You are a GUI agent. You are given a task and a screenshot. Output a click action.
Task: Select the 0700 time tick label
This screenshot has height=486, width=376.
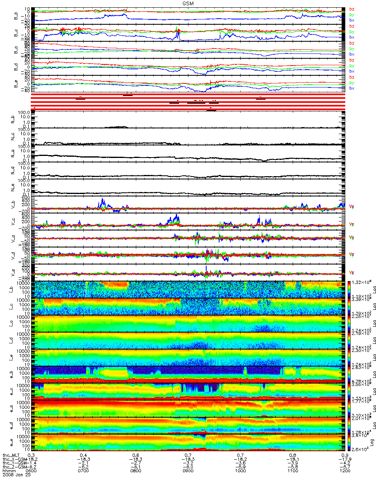[84, 471]
